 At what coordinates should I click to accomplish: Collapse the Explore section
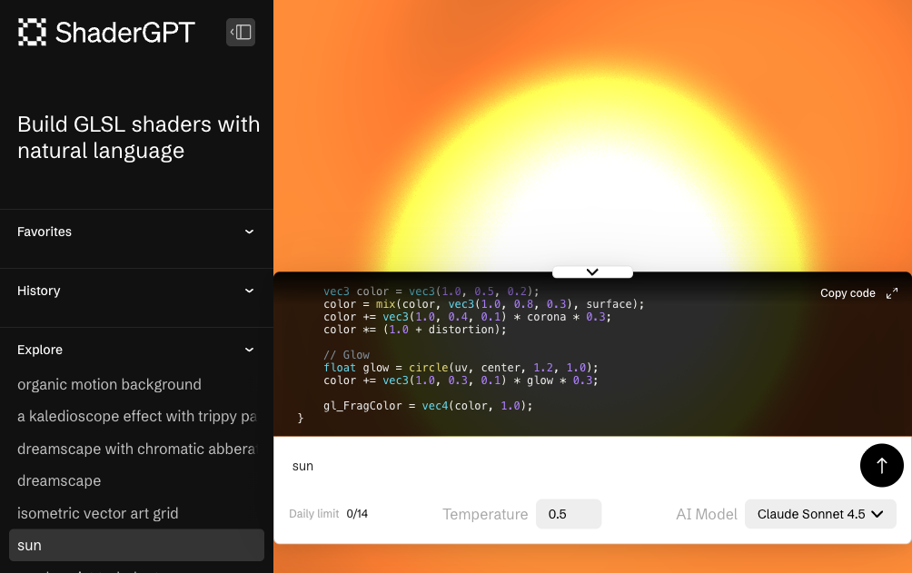pos(249,350)
